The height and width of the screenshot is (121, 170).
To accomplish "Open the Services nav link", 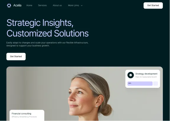I will (42, 5).
